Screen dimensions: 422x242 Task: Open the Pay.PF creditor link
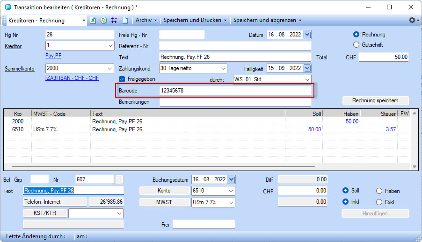[53, 56]
